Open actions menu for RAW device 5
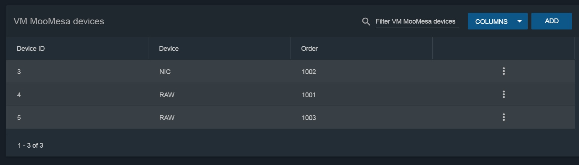579x165 pixels. (x=504, y=117)
